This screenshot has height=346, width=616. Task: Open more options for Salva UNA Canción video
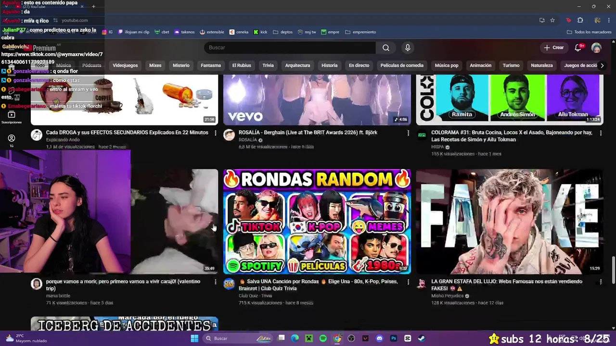pyautogui.click(x=408, y=282)
